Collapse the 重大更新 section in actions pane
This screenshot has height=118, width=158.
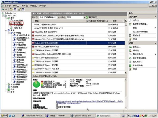(x=155, y=17)
